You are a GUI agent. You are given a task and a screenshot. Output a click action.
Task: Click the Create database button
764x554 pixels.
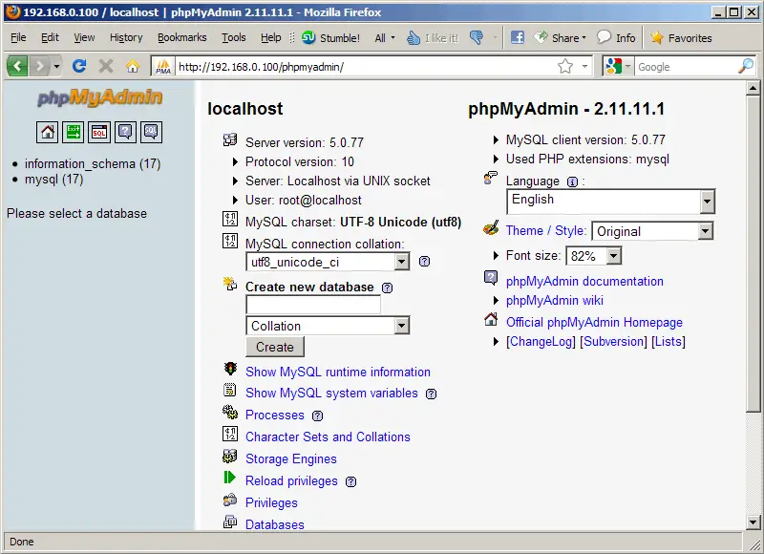point(275,347)
